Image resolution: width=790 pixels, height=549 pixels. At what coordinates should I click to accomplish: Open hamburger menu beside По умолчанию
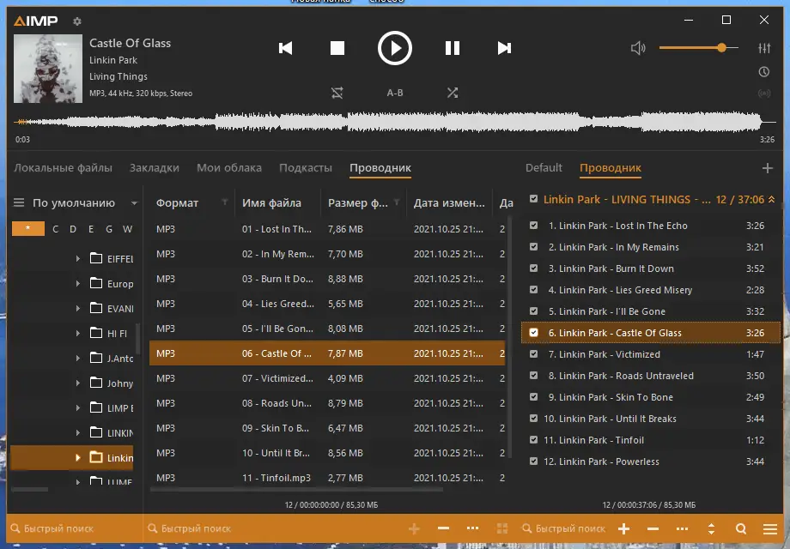pyautogui.click(x=19, y=202)
